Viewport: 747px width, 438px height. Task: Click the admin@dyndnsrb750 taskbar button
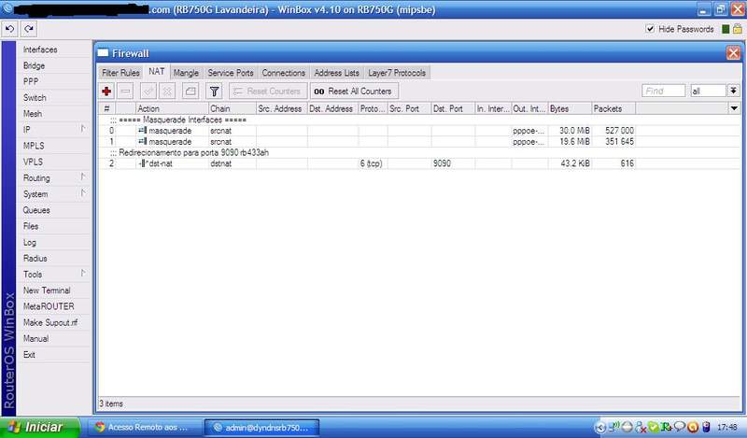click(x=261, y=428)
